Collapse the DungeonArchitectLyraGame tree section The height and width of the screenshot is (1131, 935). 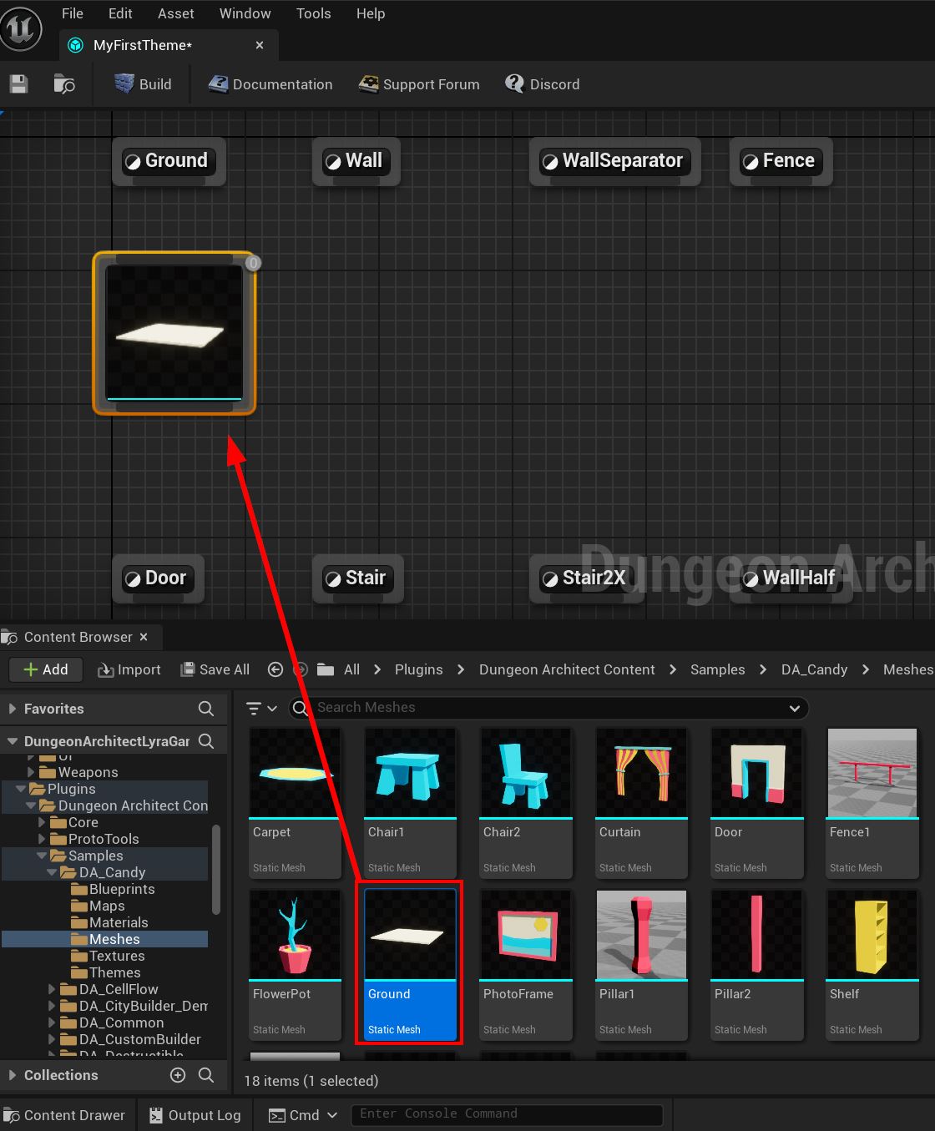pos(12,741)
